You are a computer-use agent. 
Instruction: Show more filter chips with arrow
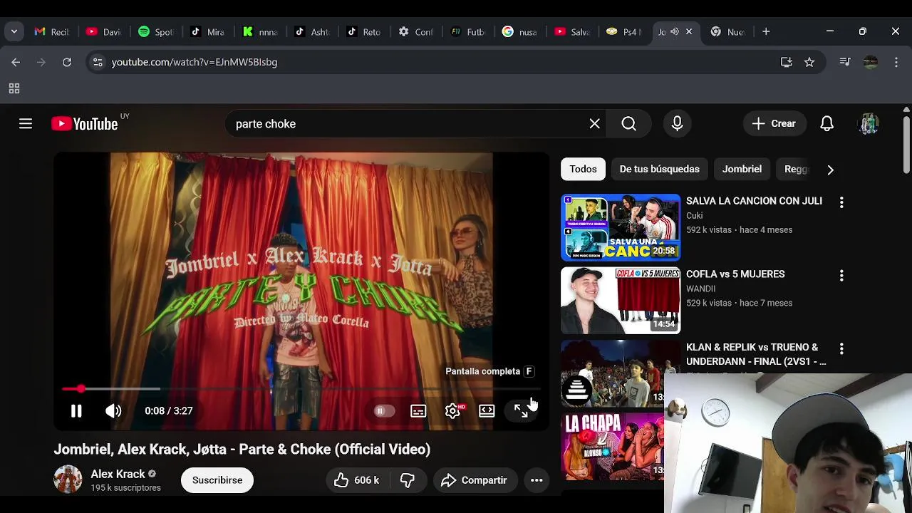[830, 170]
